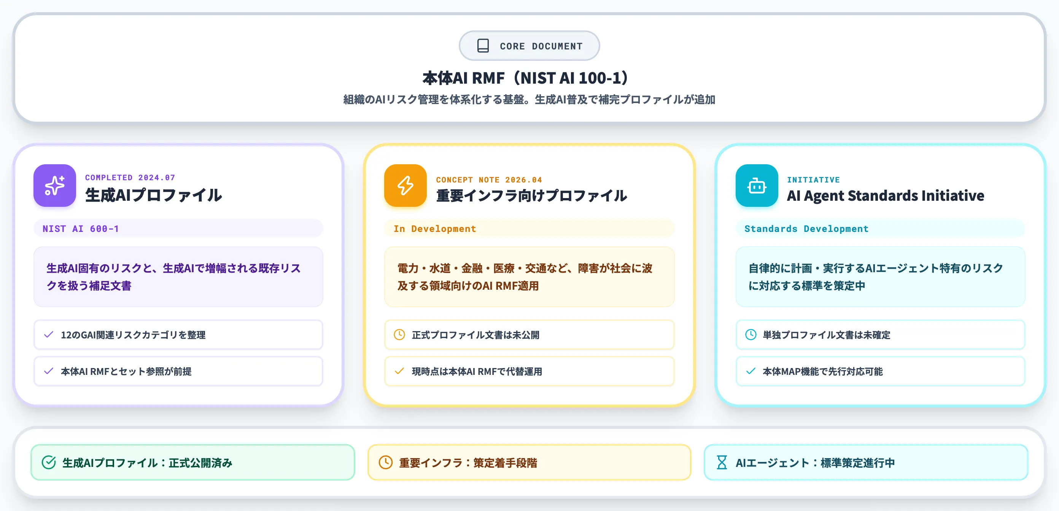The image size is (1059, 511).
Task: Click the text 12のGAI関連リスクカテゴリを整理
Action: pyautogui.click(x=133, y=335)
